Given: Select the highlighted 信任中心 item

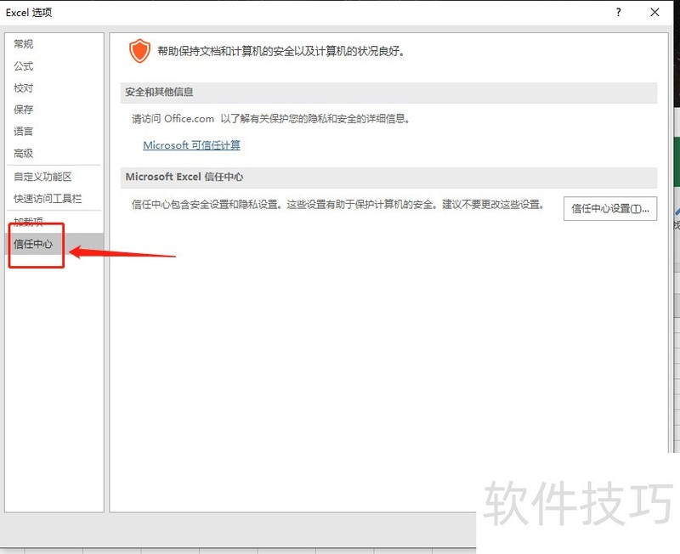Looking at the screenshot, I should [x=34, y=244].
